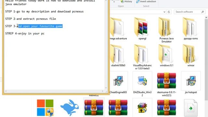Select the jio hotspot installer icon
This screenshot has height=117, width=208.
coord(191,81)
